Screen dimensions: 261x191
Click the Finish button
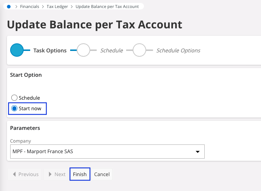tap(80, 174)
